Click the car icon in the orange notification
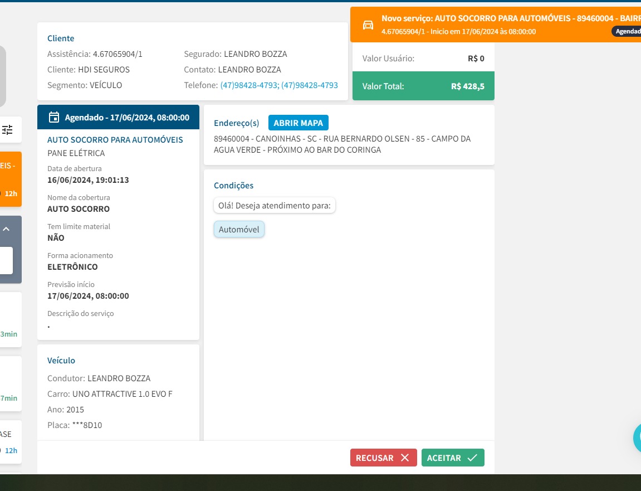641x491 pixels. [x=368, y=25]
